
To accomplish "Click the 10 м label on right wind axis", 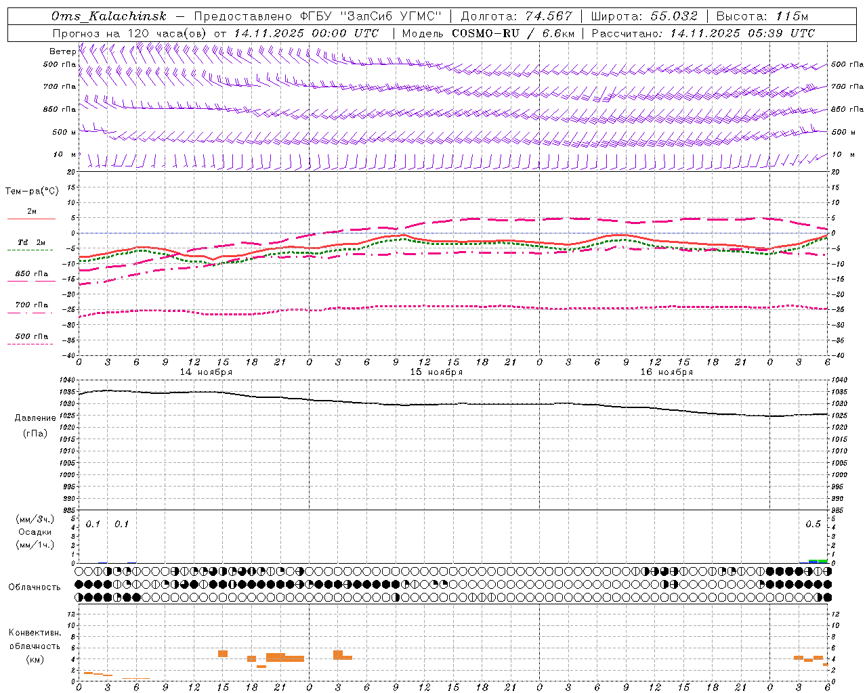I will pos(843,154).
